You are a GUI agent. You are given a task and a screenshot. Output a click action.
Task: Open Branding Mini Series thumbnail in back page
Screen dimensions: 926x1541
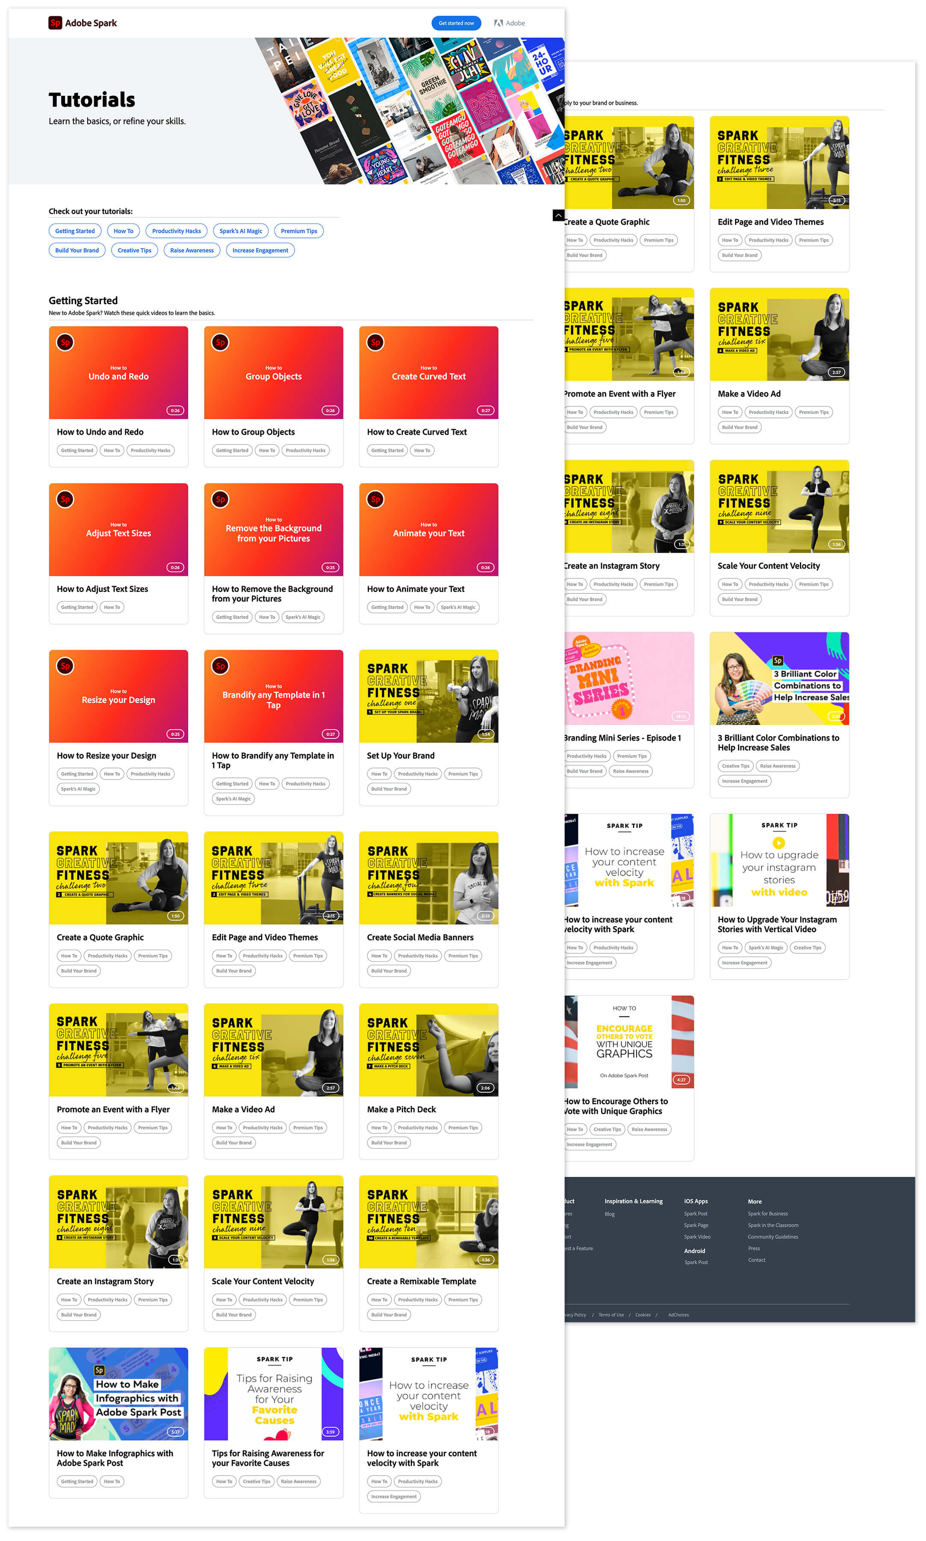pyautogui.click(x=629, y=679)
